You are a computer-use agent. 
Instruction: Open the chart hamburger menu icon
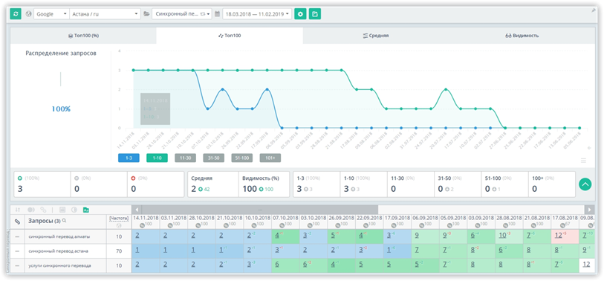click(x=583, y=161)
